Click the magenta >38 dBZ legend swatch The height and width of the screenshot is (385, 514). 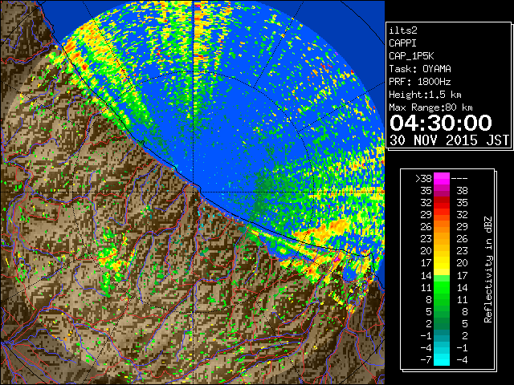click(x=442, y=178)
